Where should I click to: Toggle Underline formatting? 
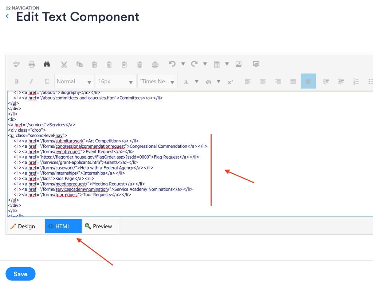(x=47, y=81)
